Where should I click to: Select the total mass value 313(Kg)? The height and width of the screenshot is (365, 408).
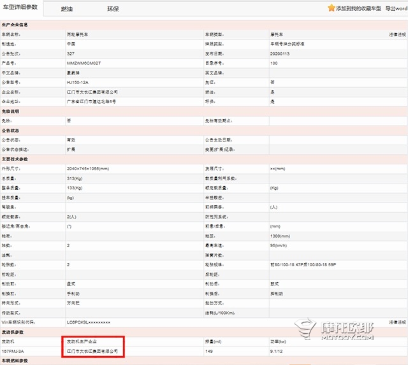[75, 178]
